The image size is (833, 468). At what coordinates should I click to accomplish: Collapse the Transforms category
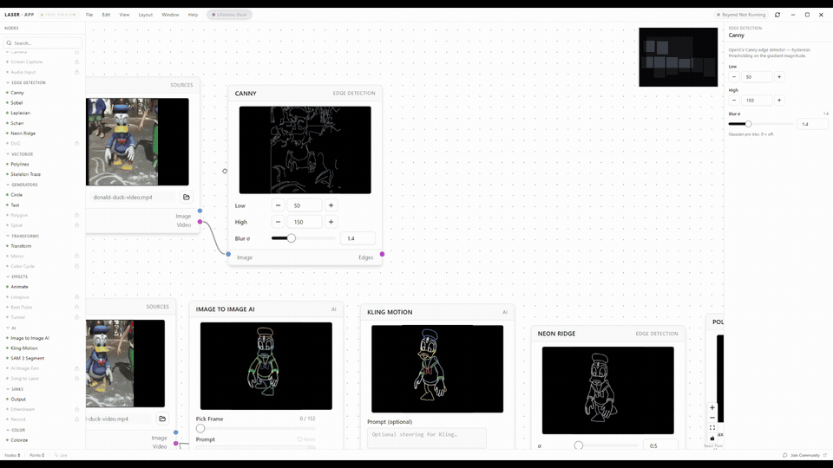(23, 236)
